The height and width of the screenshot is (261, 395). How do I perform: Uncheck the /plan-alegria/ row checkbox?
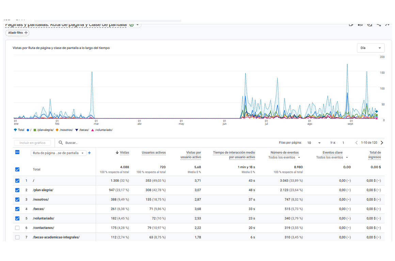pos(17,190)
